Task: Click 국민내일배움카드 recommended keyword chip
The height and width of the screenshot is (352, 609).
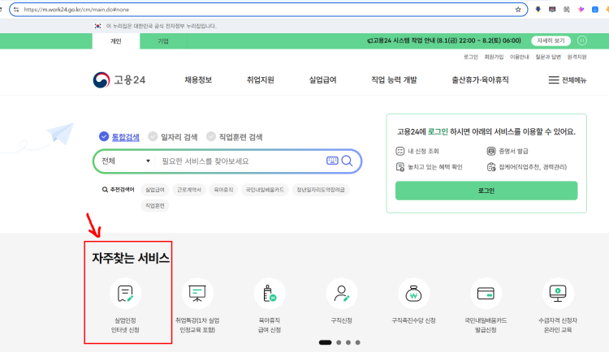Action: pyautogui.click(x=265, y=190)
